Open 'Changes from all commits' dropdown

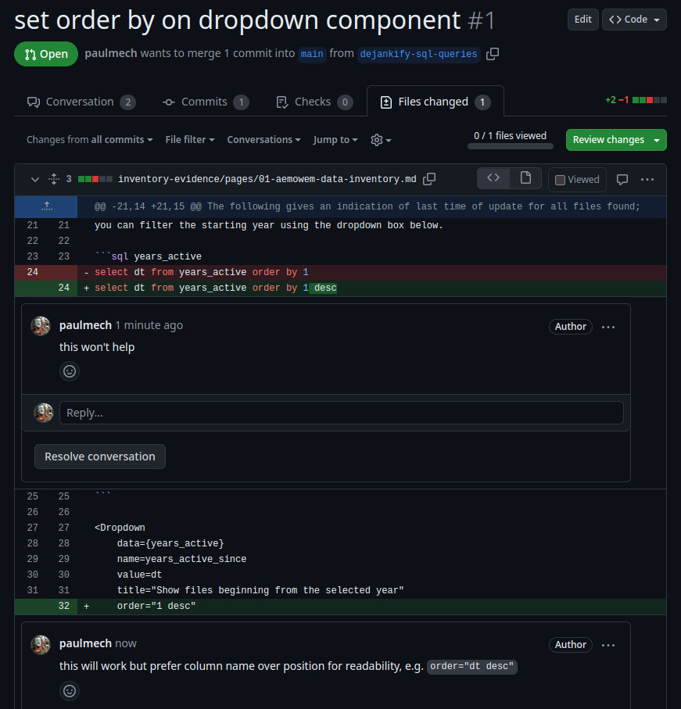(x=90, y=140)
